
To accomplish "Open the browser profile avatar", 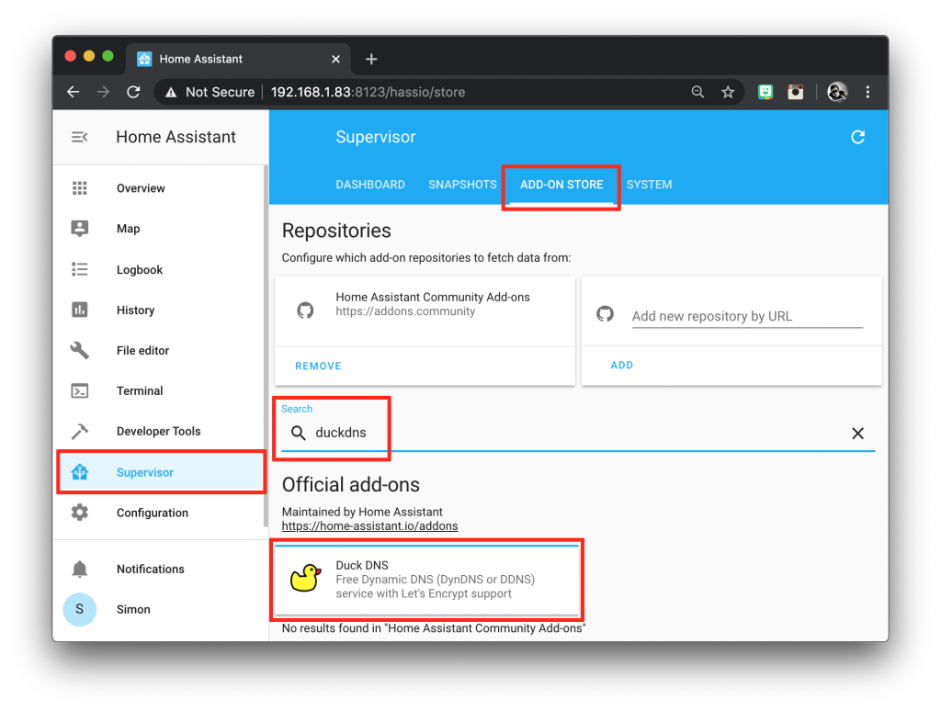I will click(837, 92).
